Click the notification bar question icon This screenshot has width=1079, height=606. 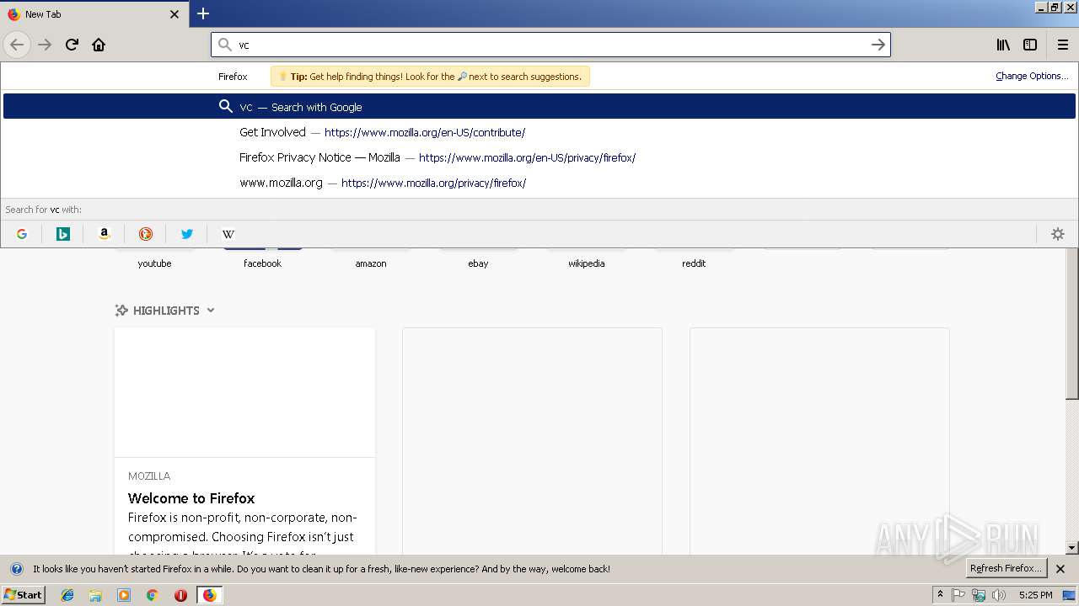click(16, 569)
